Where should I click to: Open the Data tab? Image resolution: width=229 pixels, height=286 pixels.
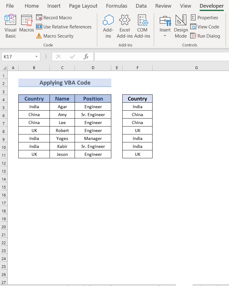141,6
